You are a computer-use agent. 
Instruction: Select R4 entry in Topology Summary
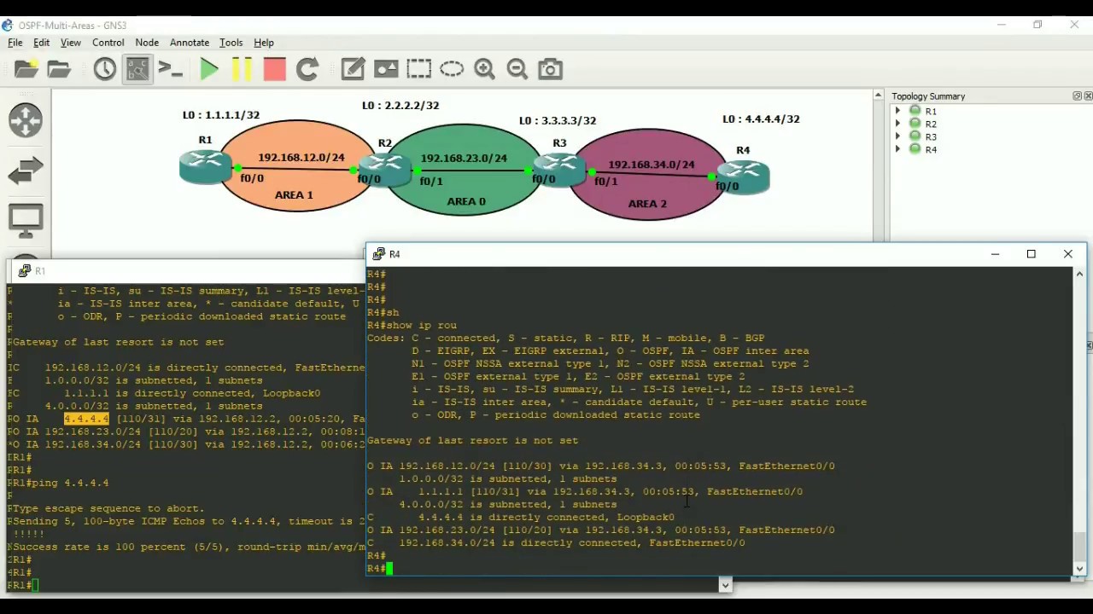coord(930,149)
